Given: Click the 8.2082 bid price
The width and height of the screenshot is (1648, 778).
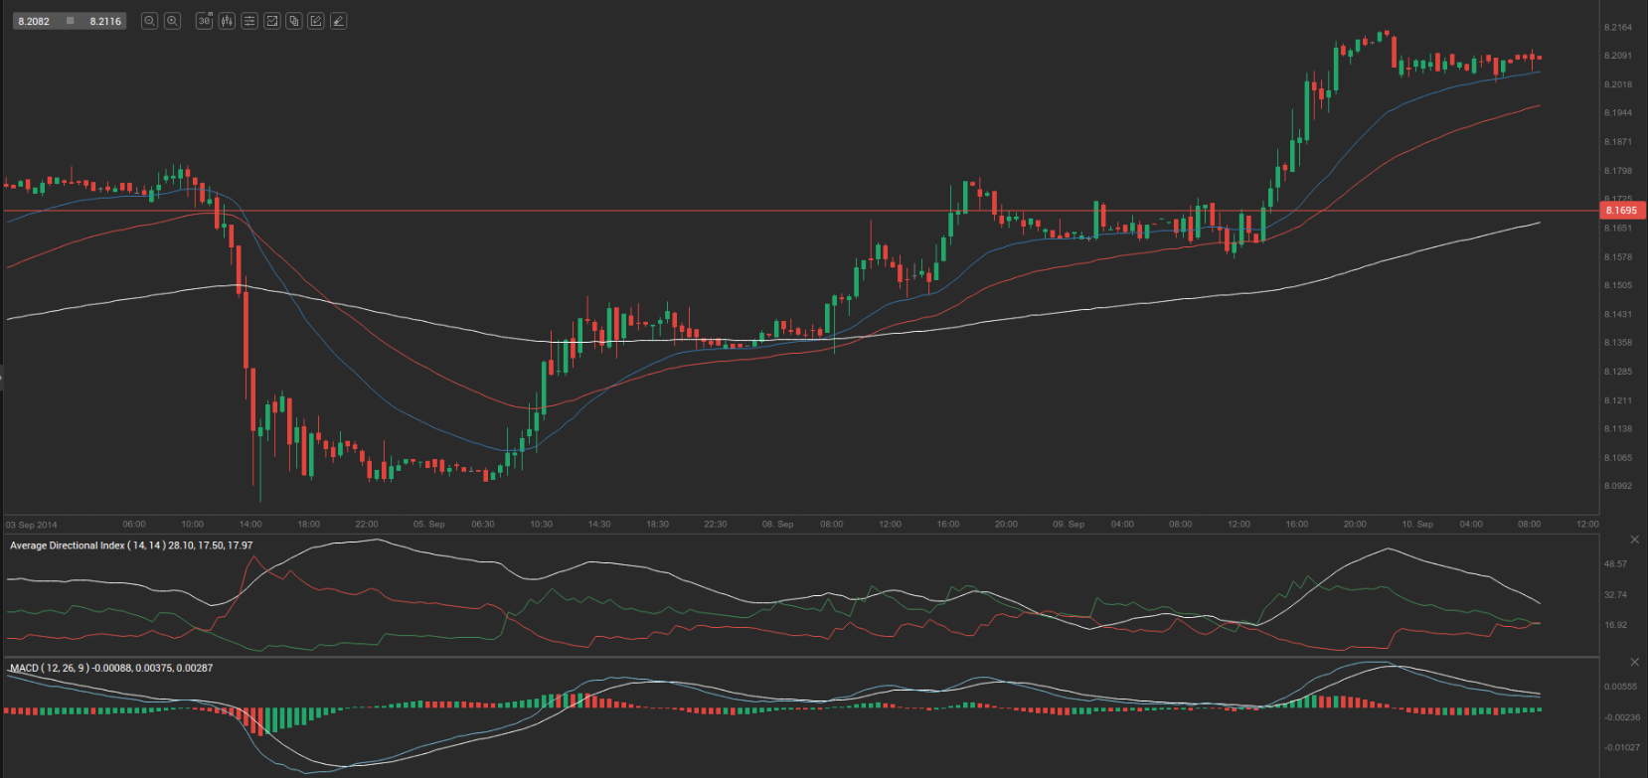Looking at the screenshot, I should pos(34,21).
